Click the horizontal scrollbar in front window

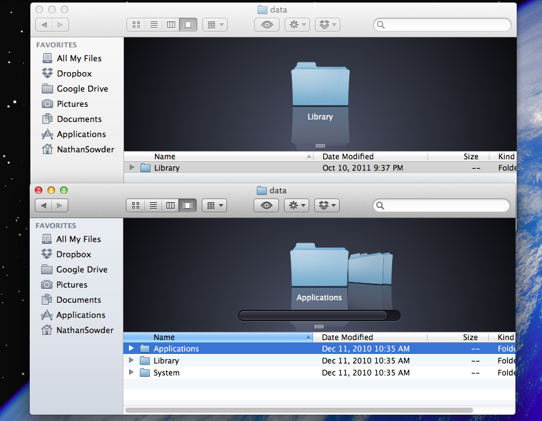[299, 410]
